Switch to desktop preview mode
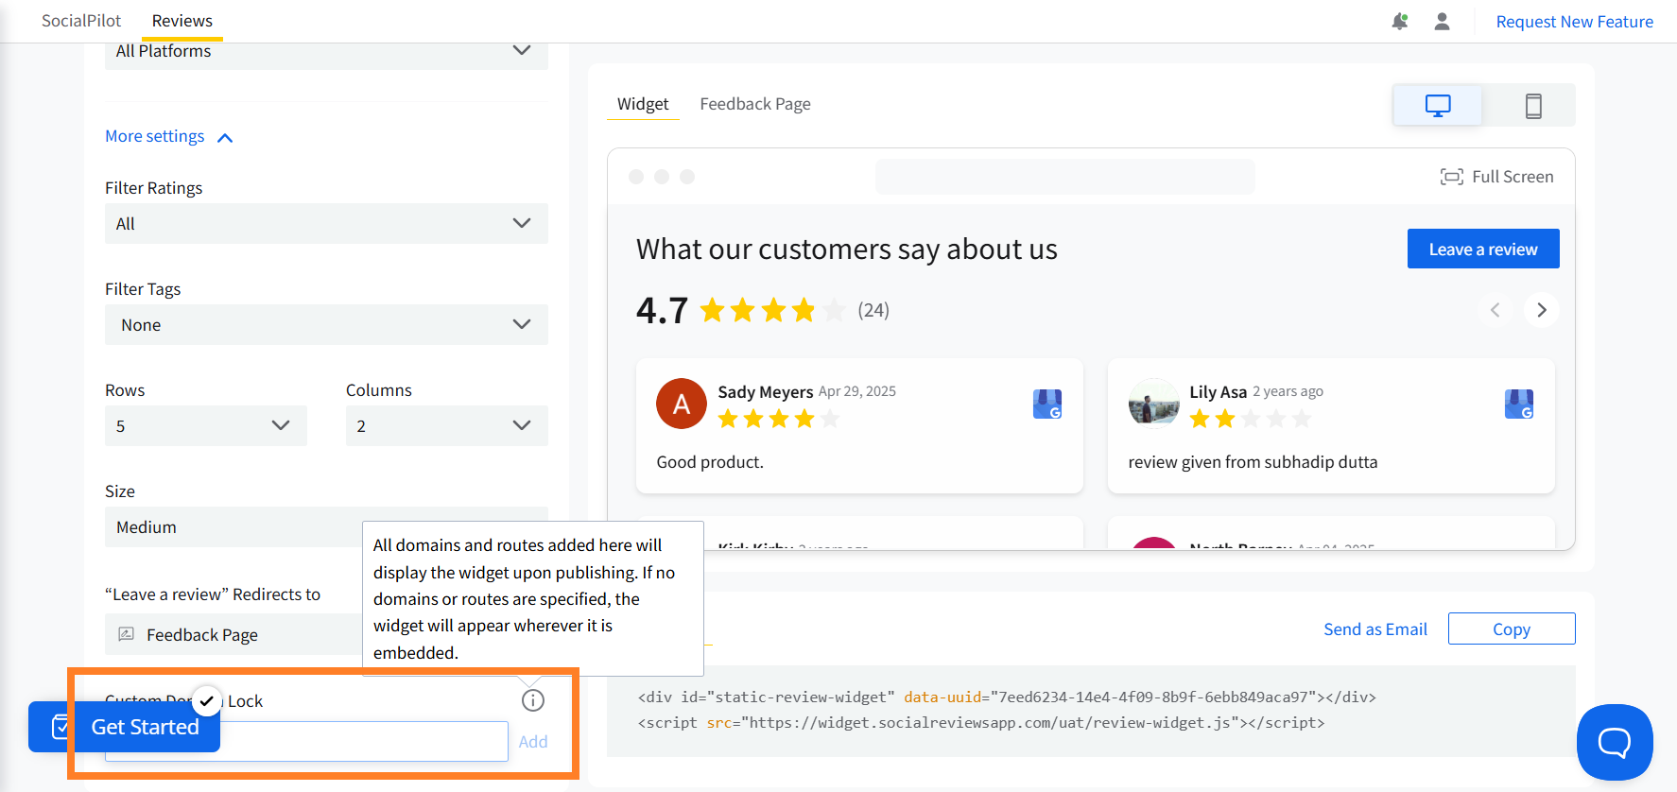Image resolution: width=1677 pixels, height=792 pixels. (1438, 105)
